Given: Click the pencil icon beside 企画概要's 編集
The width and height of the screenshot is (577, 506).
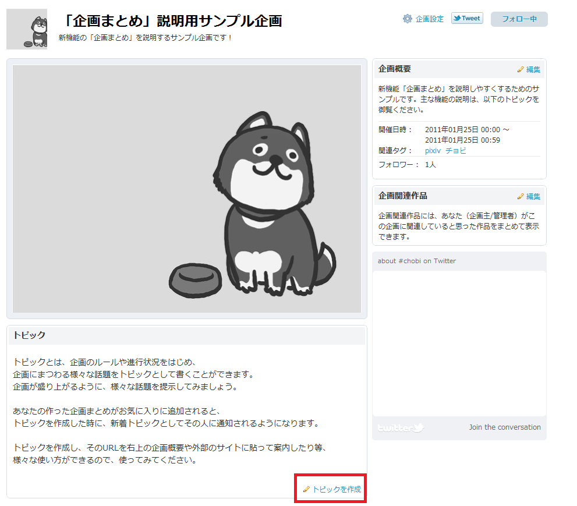Looking at the screenshot, I should [520, 69].
